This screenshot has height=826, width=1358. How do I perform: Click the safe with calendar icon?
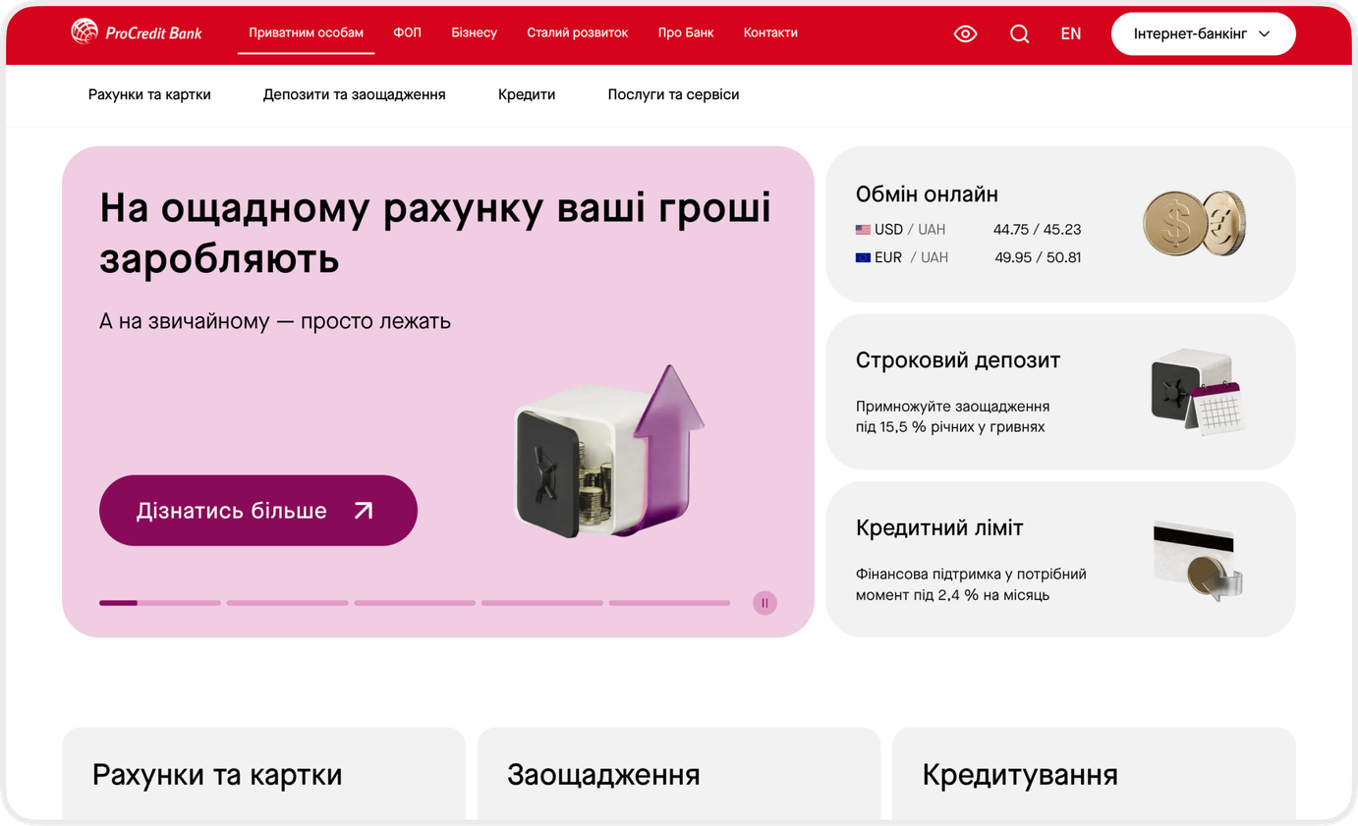click(x=1197, y=392)
